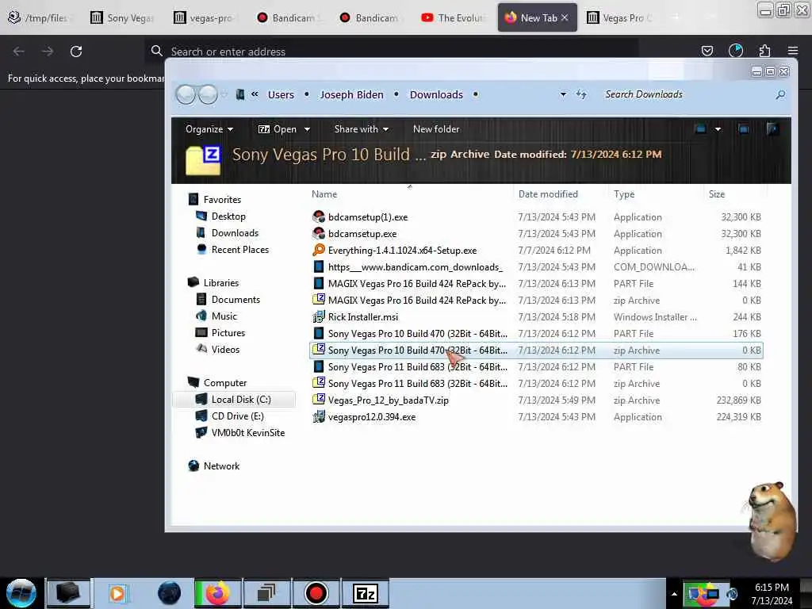Select the Rick Installer.msi icon
The height and width of the screenshot is (609, 812).
[319, 317]
